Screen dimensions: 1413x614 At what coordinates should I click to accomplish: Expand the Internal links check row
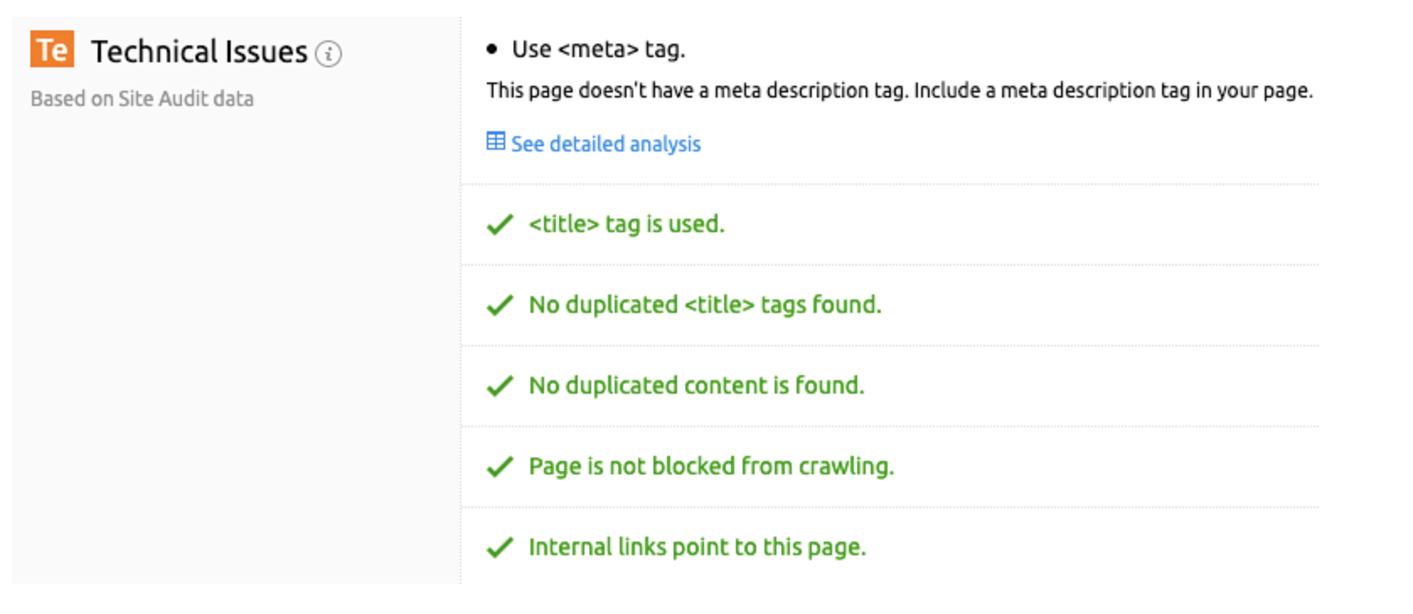[697, 547]
